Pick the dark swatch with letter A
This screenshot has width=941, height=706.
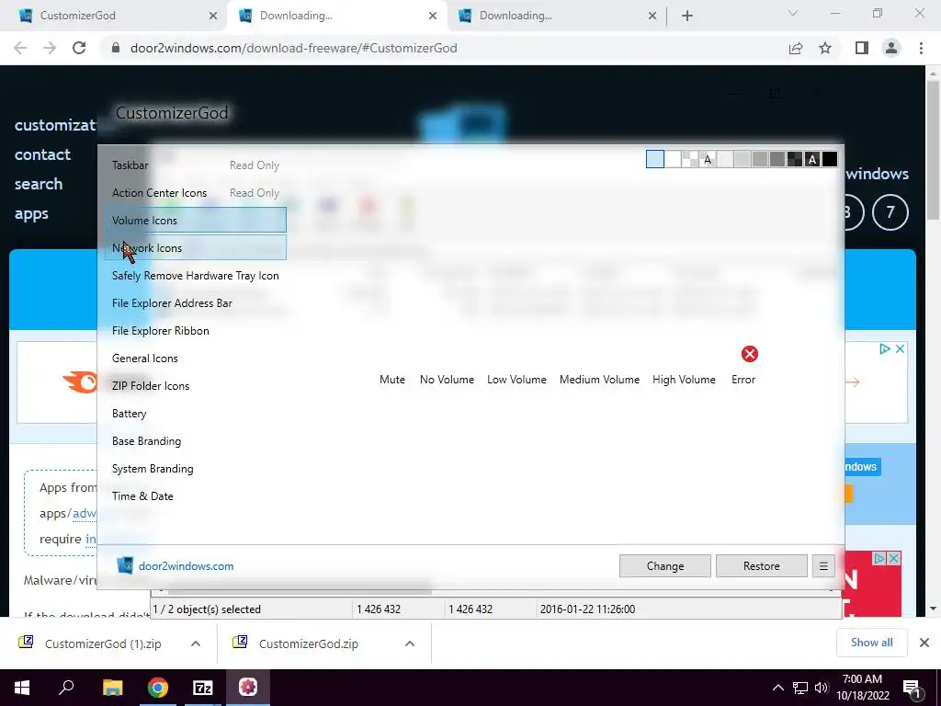tap(812, 159)
